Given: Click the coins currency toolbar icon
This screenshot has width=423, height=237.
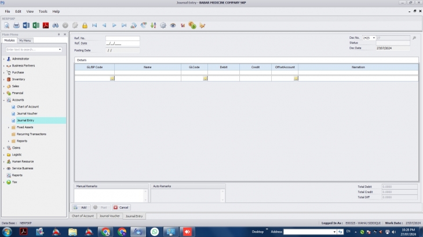Looking at the screenshot, I should [192, 25].
